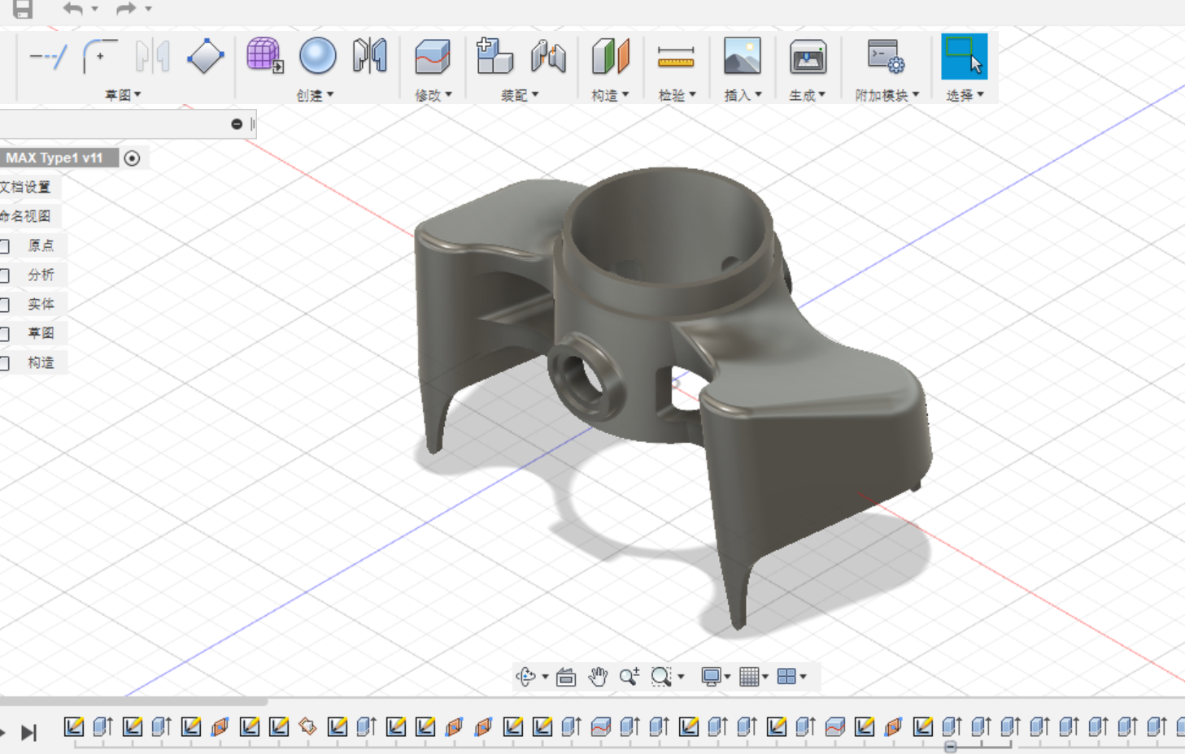Viewport: 1185px width, 754px height.
Task: Activate MAX Type1 v11 component radio button
Action: tap(132, 158)
